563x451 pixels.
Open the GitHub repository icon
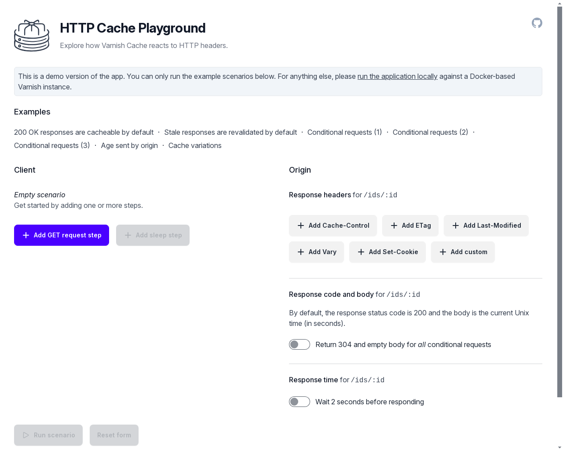click(x=537, y=23)
